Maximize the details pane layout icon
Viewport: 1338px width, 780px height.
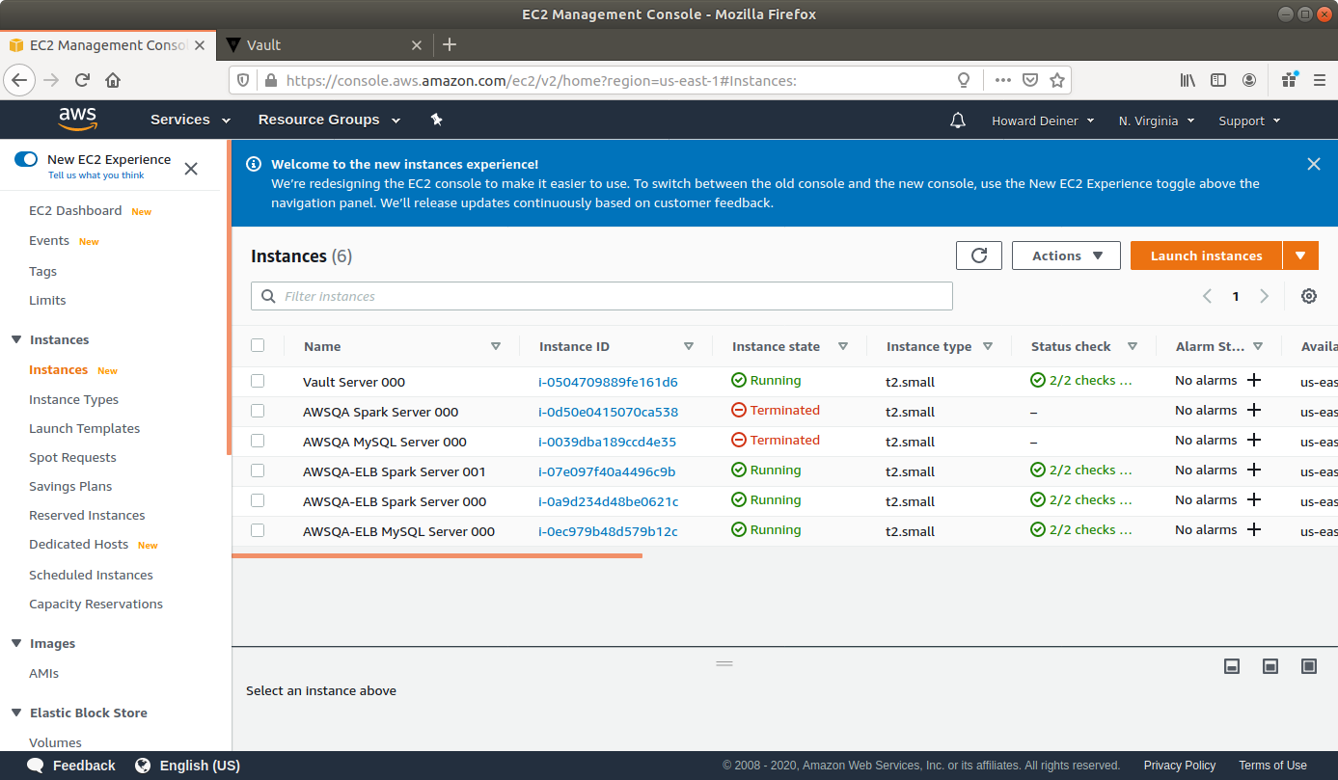click(1309, 666)
